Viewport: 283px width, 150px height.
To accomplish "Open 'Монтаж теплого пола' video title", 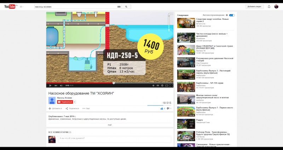I will pyautogui.click(x=213, y=96).
